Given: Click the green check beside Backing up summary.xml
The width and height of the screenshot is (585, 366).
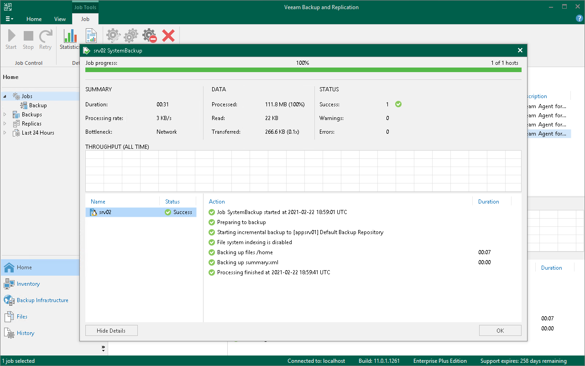Looking at the screenshot, I should click(x=211, y=262).
